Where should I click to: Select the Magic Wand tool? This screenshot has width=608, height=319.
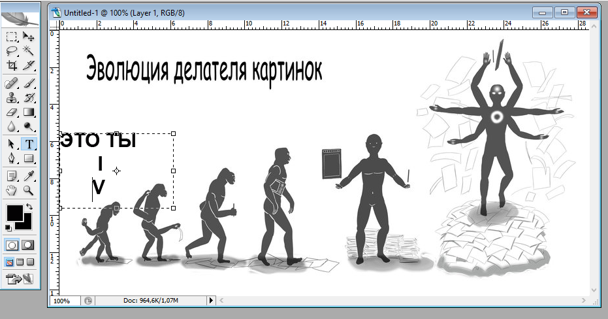coord(28,51)
